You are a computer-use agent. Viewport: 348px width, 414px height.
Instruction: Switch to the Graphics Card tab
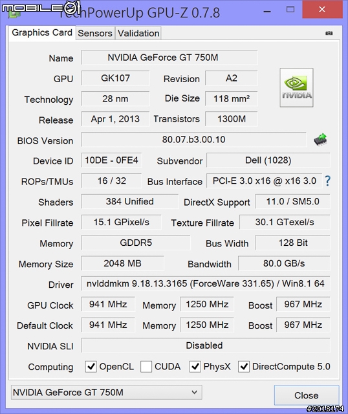(x=42, y=33)
